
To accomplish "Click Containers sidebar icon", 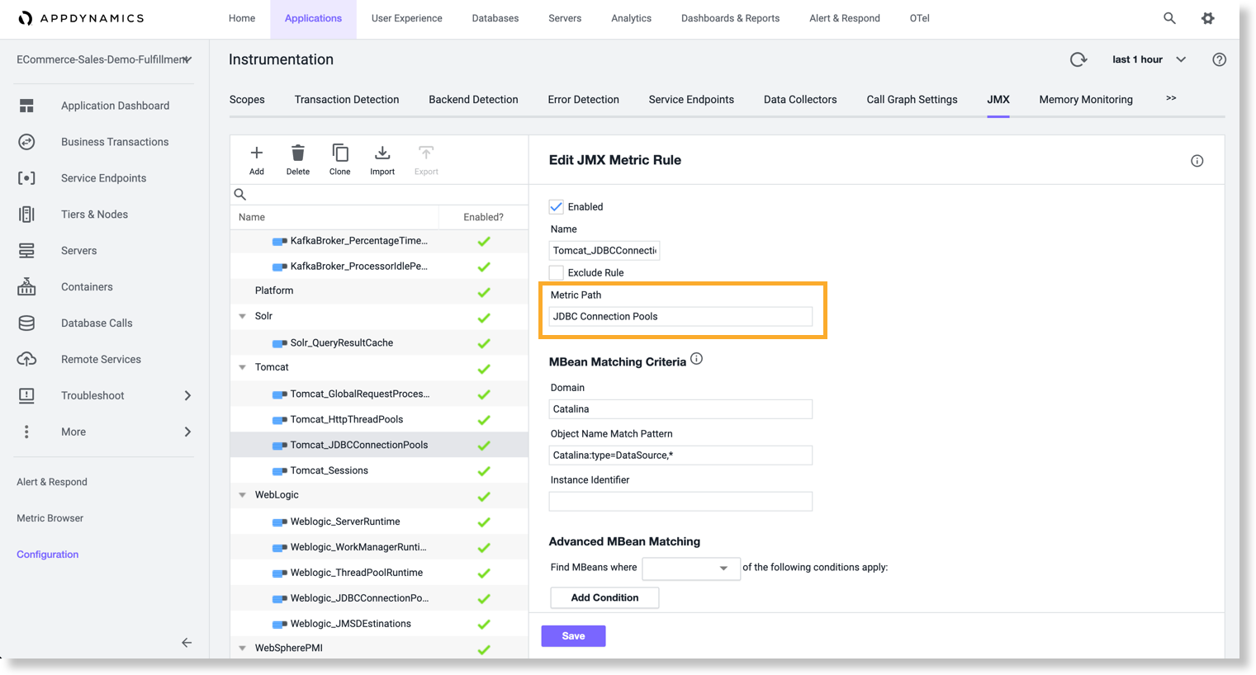I will [x=26, y=287].
